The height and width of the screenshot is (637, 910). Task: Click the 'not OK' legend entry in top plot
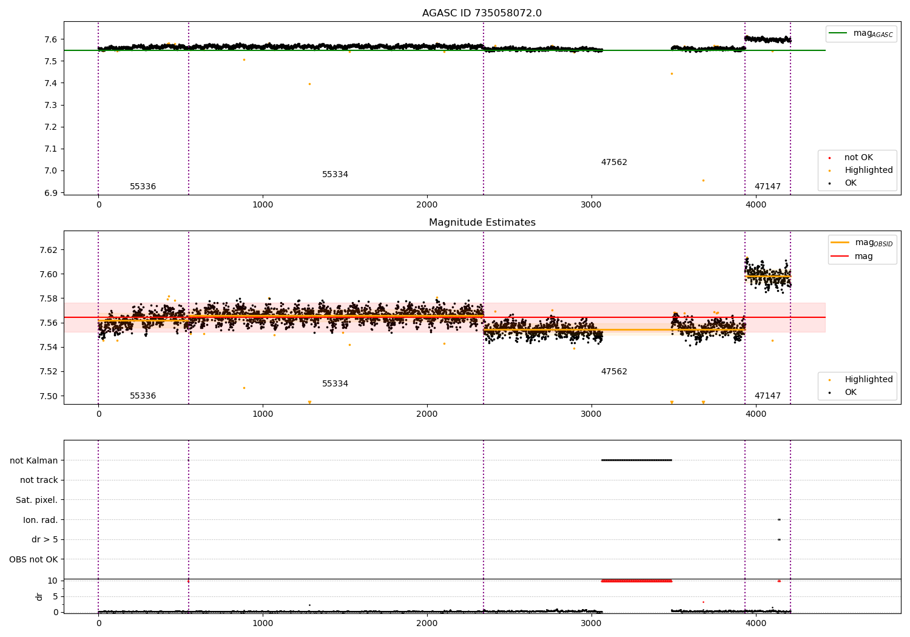click(x=858, y=158)
